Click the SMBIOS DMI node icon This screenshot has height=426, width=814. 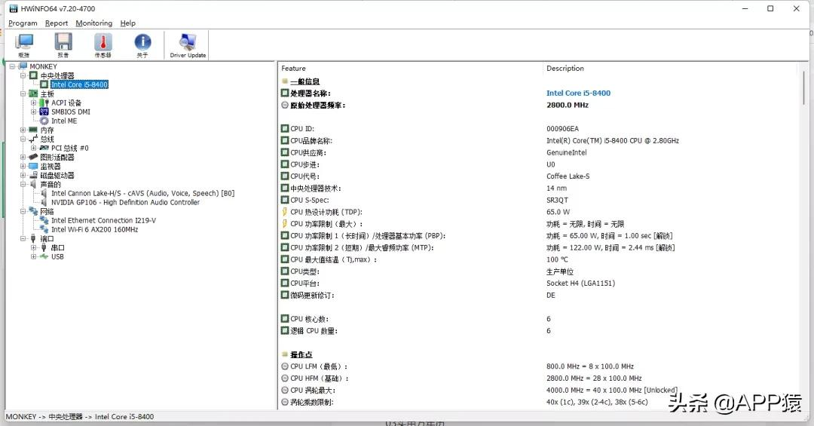(x=44, y=112)
